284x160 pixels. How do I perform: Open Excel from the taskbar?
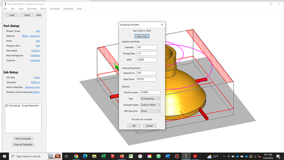click(103, 156)
